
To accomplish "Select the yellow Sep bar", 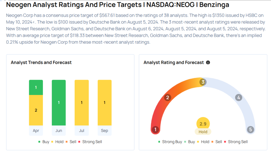I will tap(105, 103).
